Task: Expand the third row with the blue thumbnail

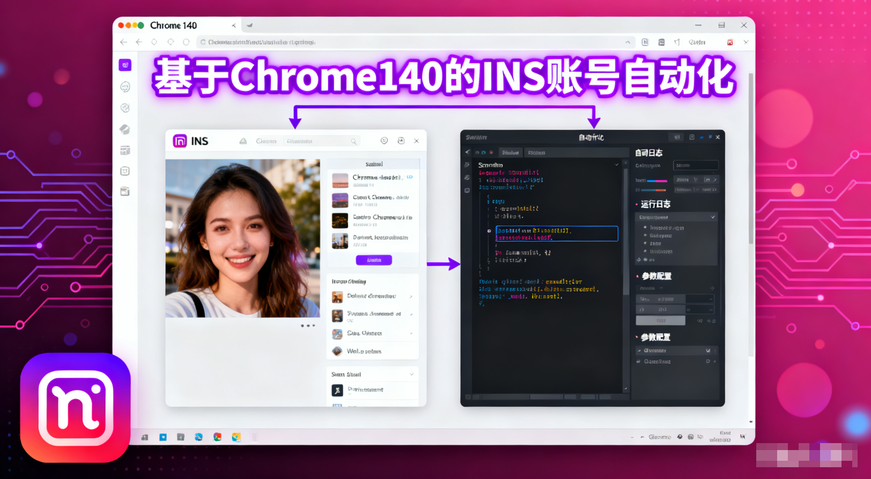Action: 411,333
